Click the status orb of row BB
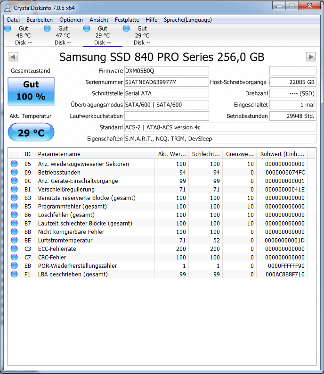The height and width of the screenshot is (374, 324). coord(14,232)
